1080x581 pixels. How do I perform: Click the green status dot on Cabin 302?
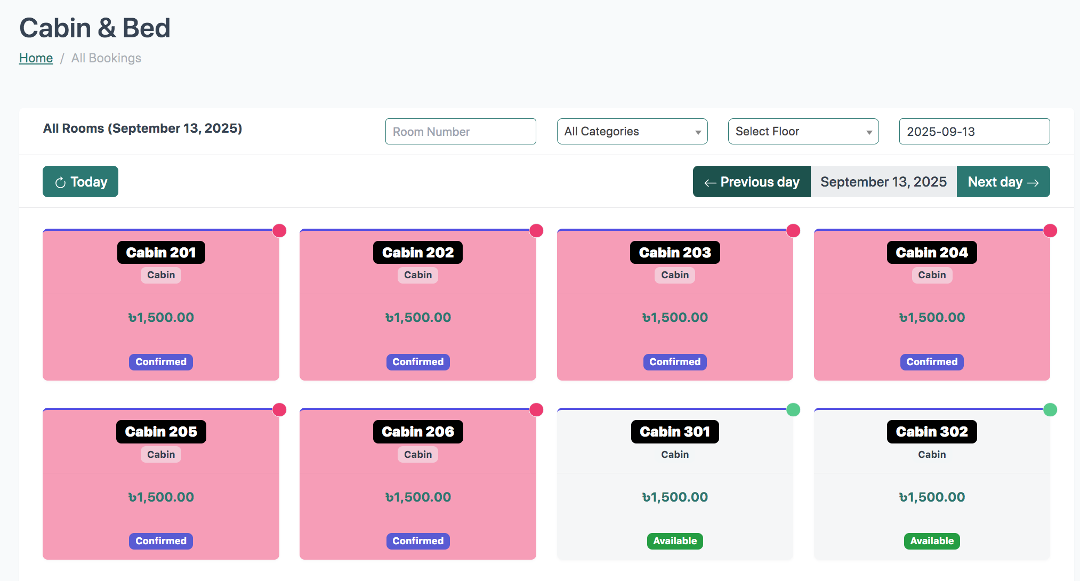tap(1050, 410)
